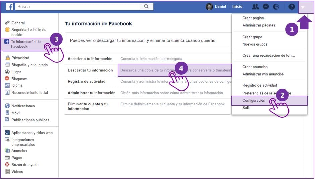Click the Reconocimiento facial icon

[x=7, y=92]
